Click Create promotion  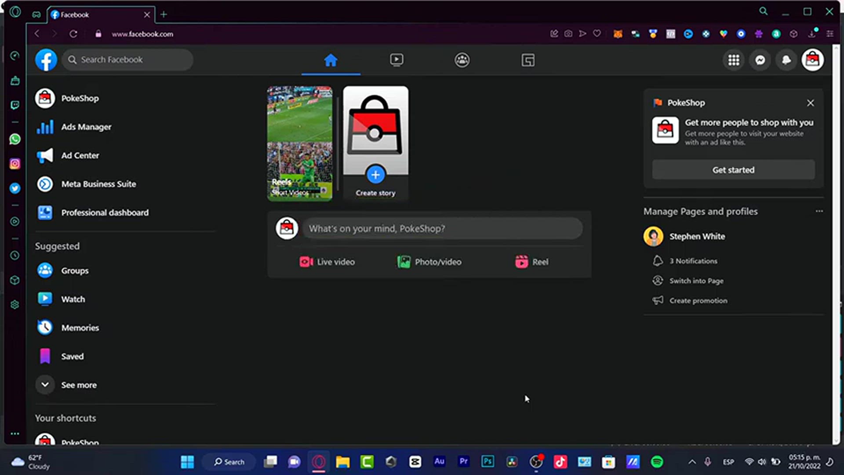698,300
